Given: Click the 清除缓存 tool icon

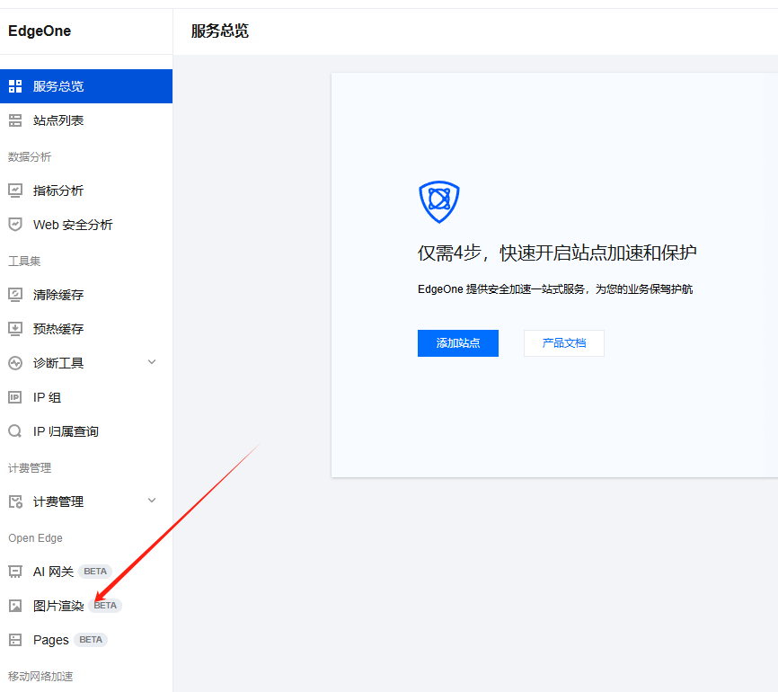Looking at the screenshot, I should coord(15,294).
